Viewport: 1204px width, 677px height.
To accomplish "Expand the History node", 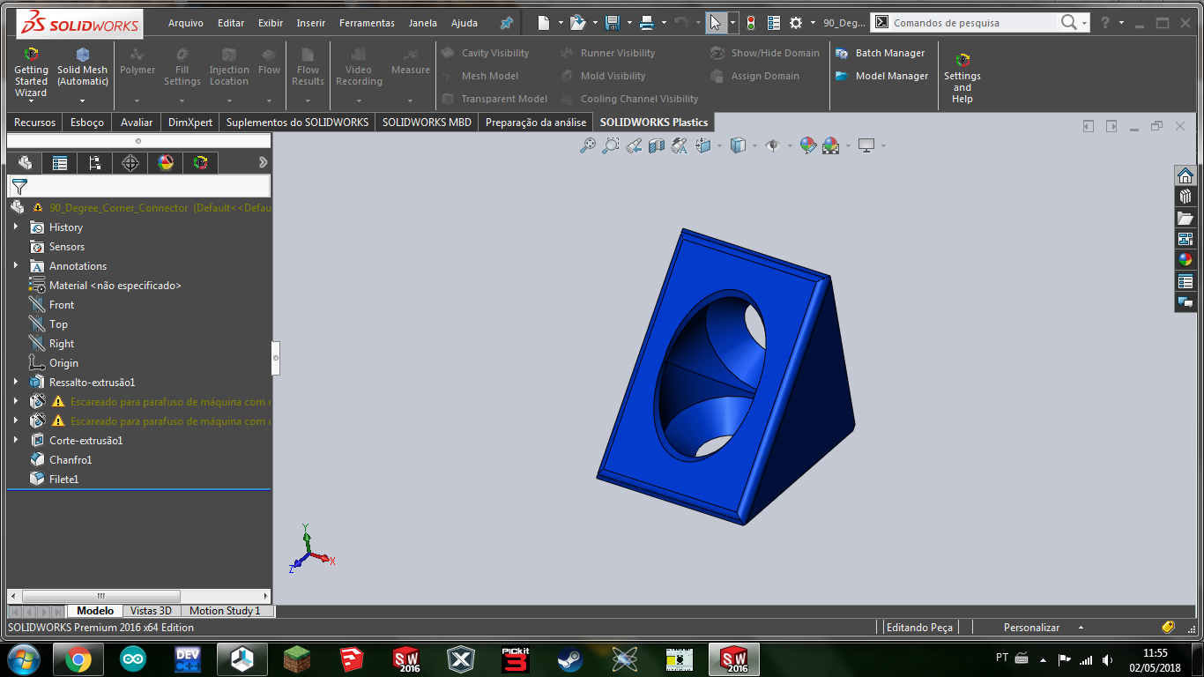I will click(16, 227).
